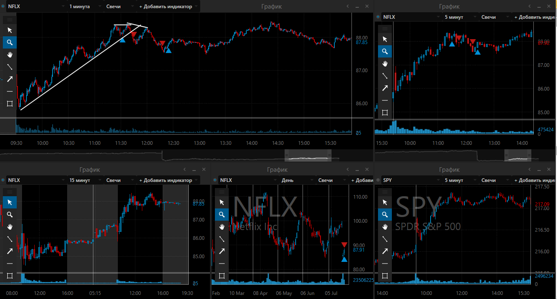Open the Свечи chart type dropdown on the 1 минута chart
This screenshot has height=299, width=557.
pos(120,7)
